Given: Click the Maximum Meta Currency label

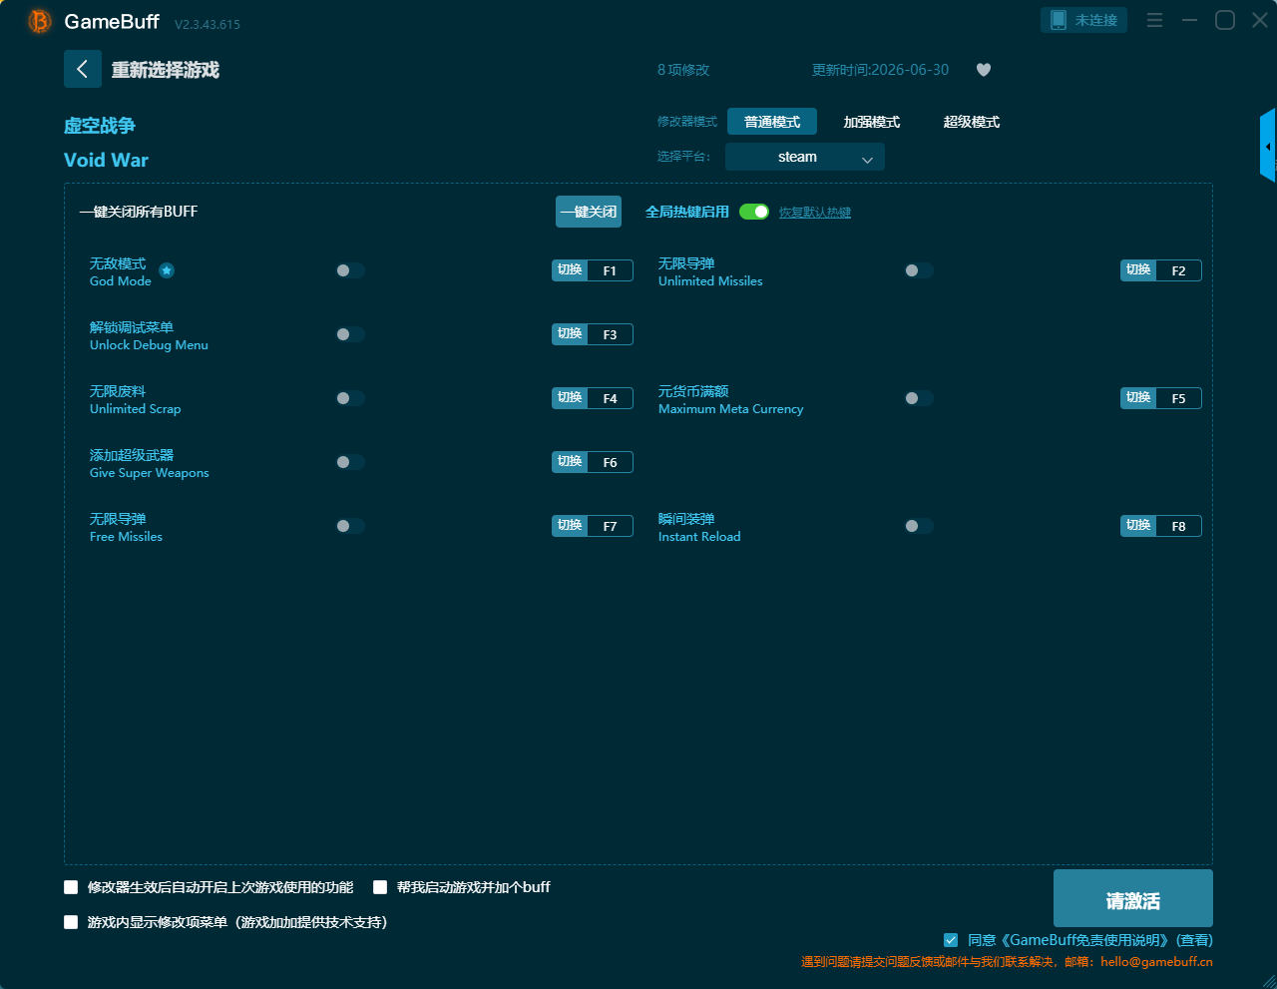Looking at the screenshot, I should (730, 409).
